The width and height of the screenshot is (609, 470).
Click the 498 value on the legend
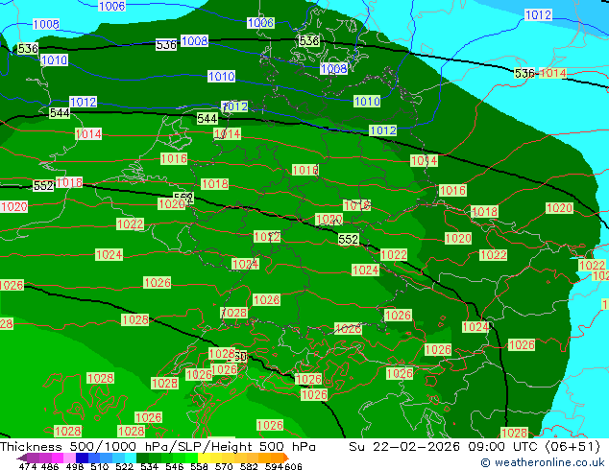point(75,466)
